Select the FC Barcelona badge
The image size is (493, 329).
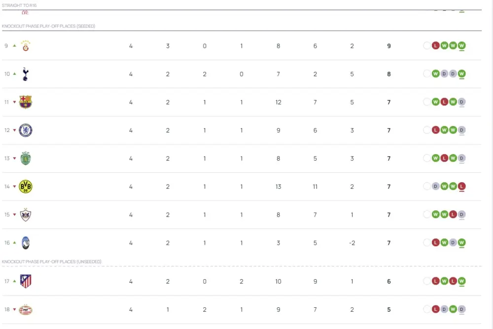coord(26,102)
